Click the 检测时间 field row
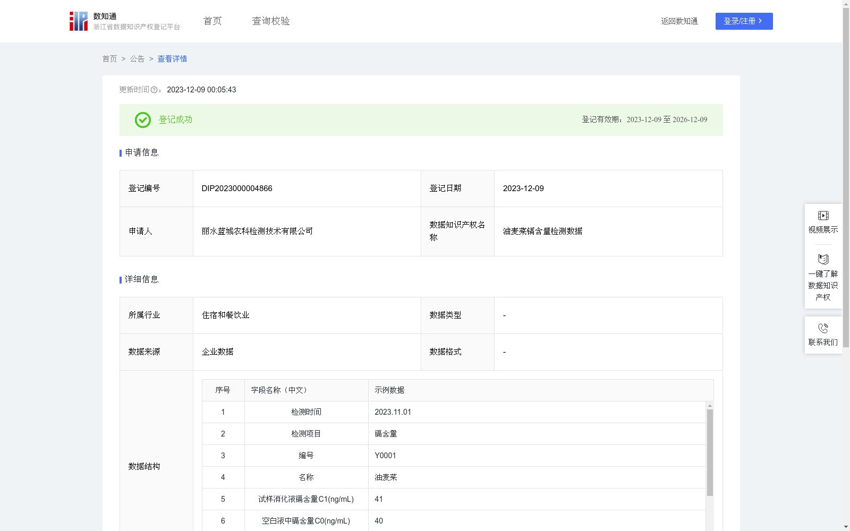 click(454, 412)
